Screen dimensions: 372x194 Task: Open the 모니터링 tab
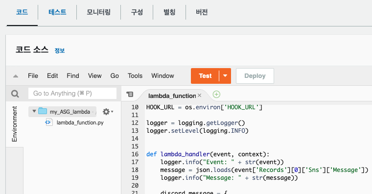(98, 12)
